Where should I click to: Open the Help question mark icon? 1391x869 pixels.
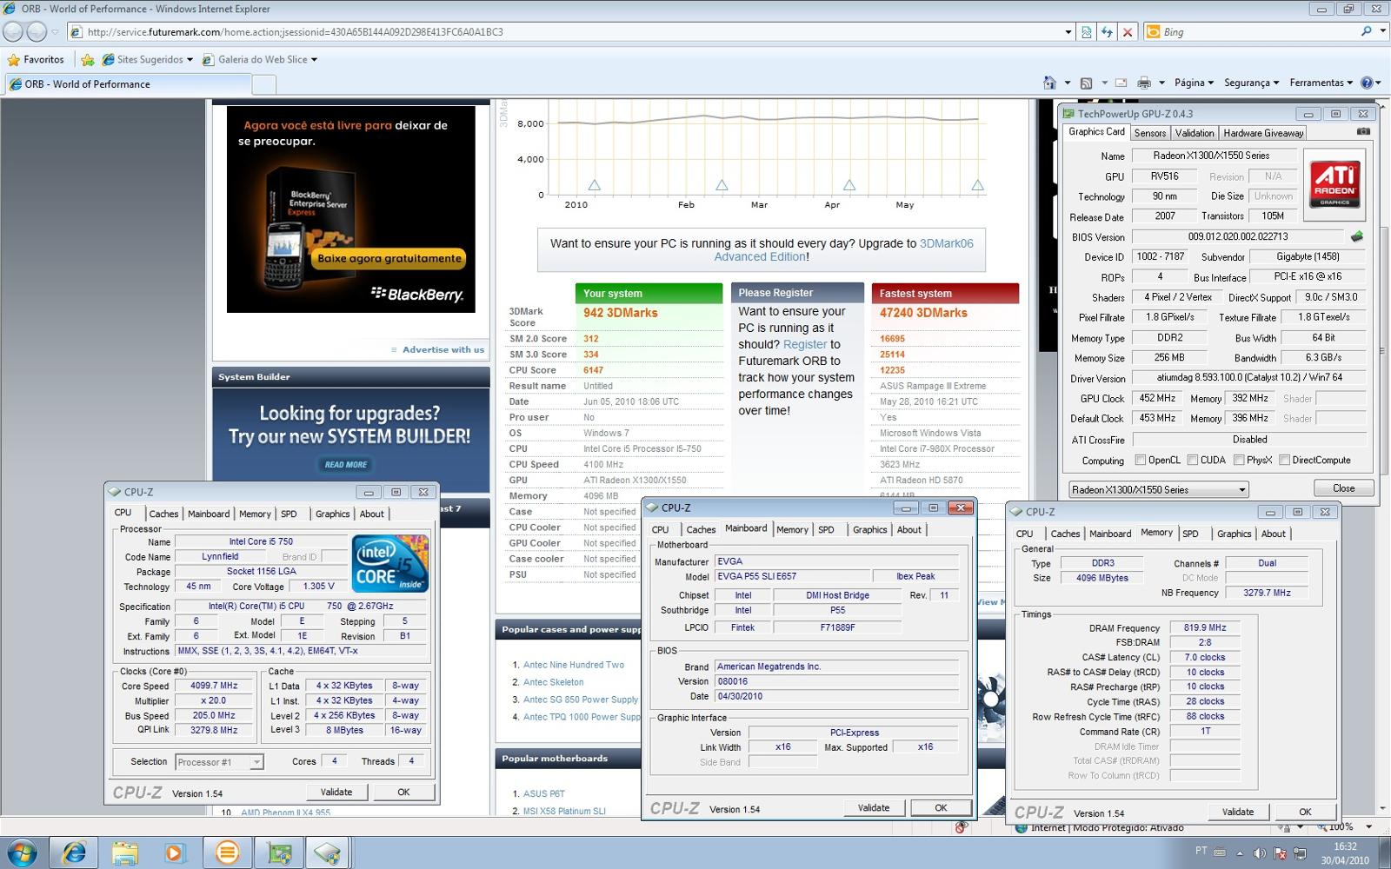pyautogui.click(x=1367, y=83)
